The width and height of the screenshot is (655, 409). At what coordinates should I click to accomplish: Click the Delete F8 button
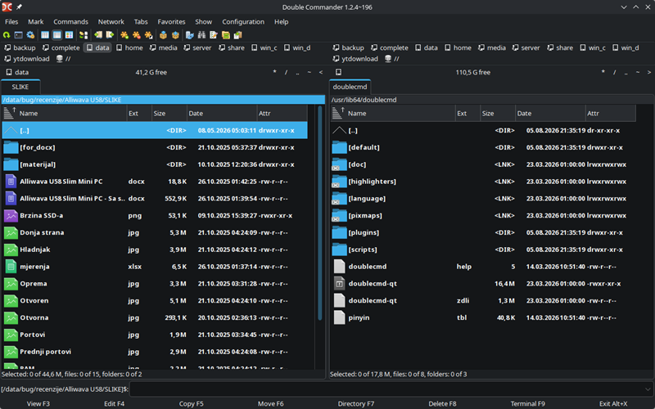442,403
